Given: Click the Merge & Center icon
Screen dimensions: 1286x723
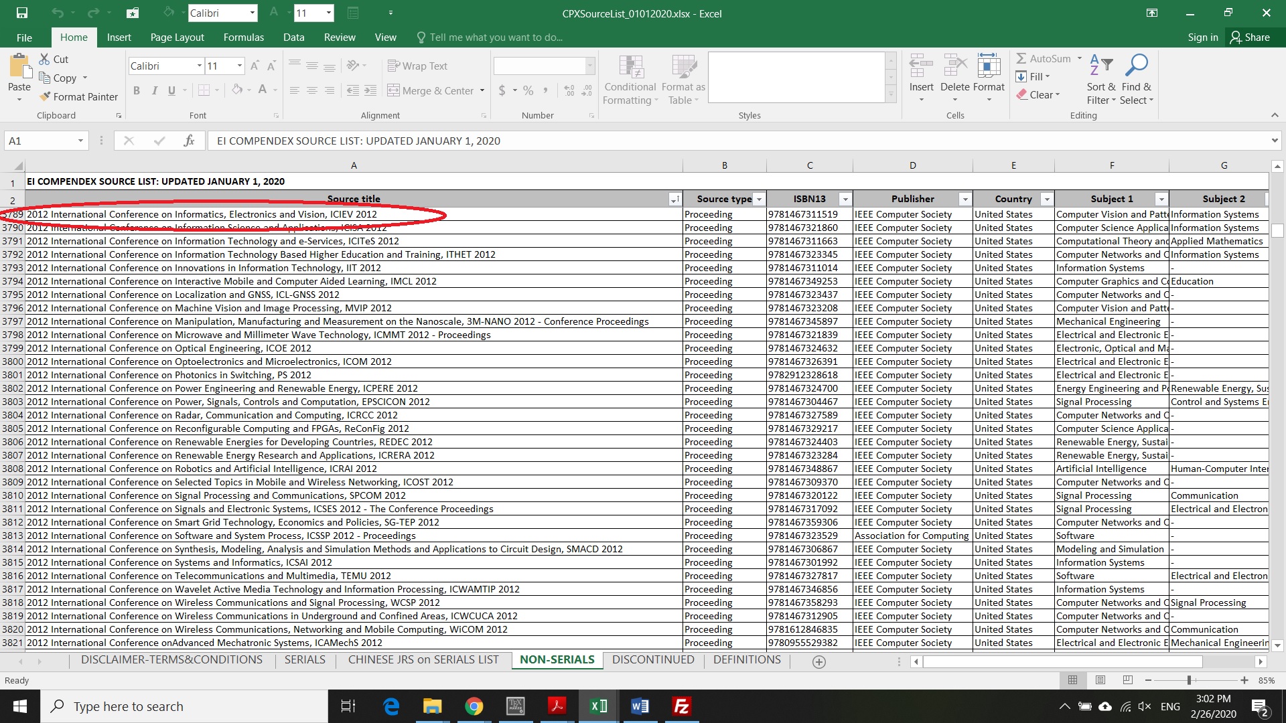Looking at the screenshot, I should tap(393, 90).
